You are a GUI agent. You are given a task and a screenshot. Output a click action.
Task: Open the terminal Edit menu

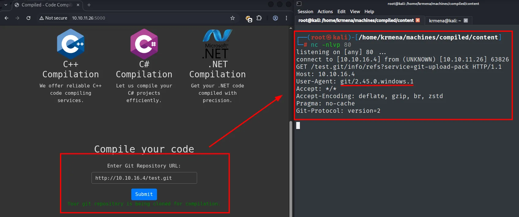(x=342, y=12)
